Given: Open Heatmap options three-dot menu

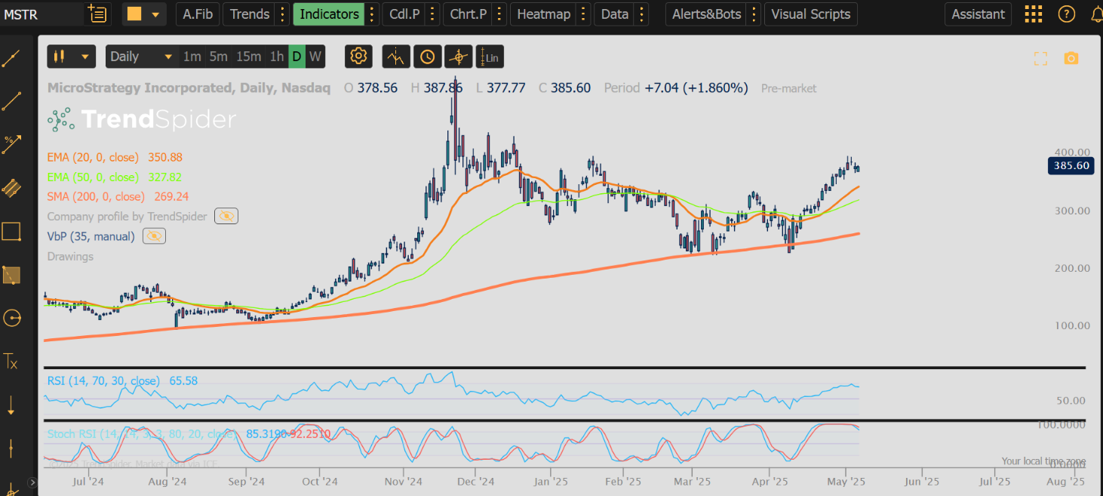Looking at the screenshot, I should point(582,14).
